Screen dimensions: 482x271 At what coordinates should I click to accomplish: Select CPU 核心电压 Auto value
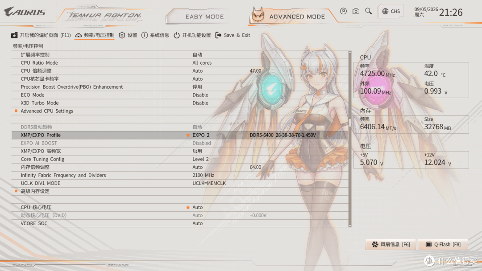point(197,207)
